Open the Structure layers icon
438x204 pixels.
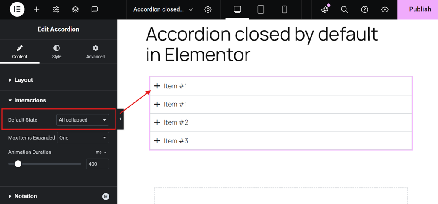(75, 9)
